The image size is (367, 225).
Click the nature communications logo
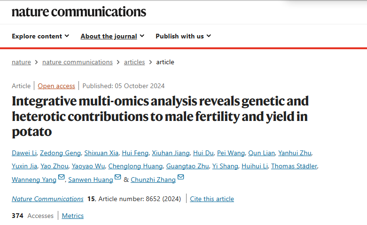pyautogui.click(x=79, y=12)
